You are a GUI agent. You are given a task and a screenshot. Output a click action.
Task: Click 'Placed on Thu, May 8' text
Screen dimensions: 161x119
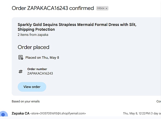click(x=42, y=57)
